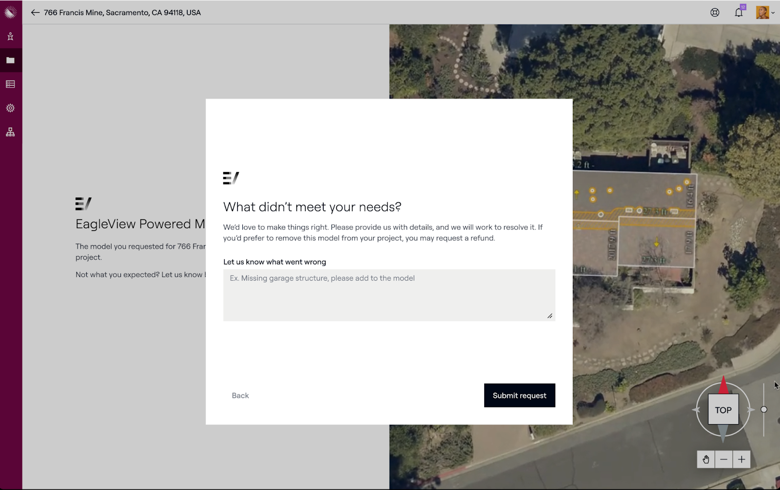Click the sunburst app logo in sidebar
Viewport: 780px width, 490px height.
(10, 12)
